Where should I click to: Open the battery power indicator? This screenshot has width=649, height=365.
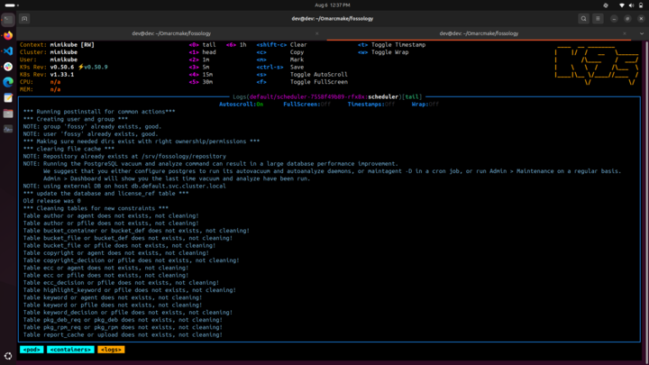pyautogui.click(x=641, y=5)
